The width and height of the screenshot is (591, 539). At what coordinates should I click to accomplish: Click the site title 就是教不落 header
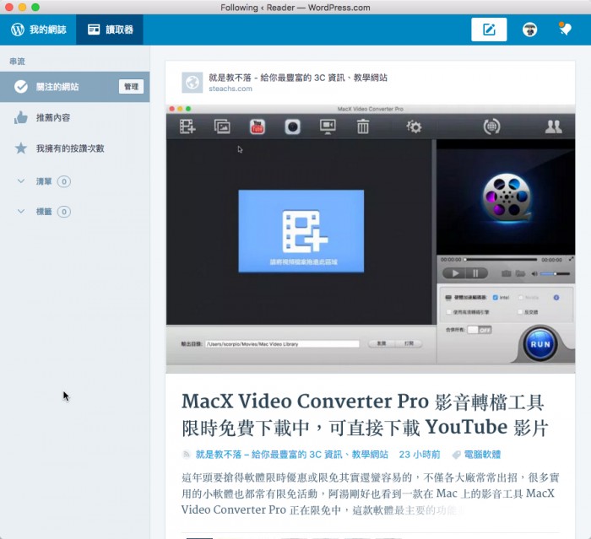point(298,78)
